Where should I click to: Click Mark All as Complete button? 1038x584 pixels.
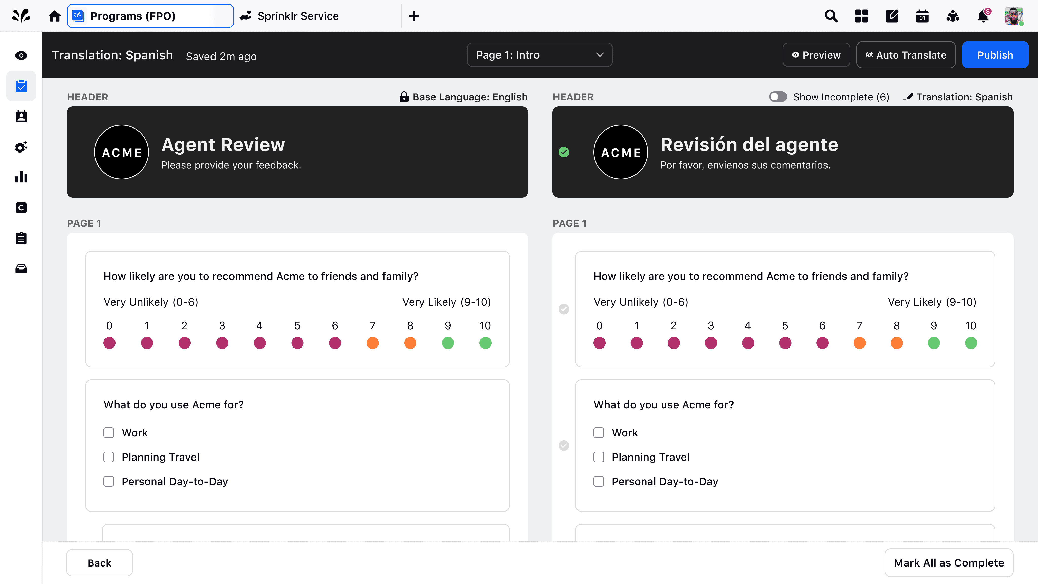tap(949, 563)
